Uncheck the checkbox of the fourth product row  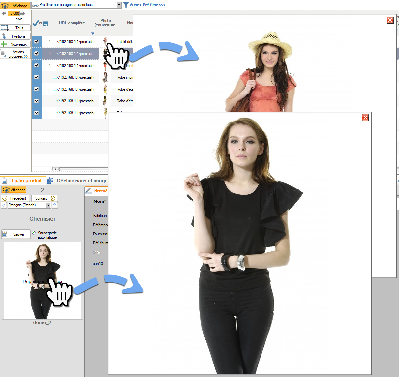click(x=36, y=77)
